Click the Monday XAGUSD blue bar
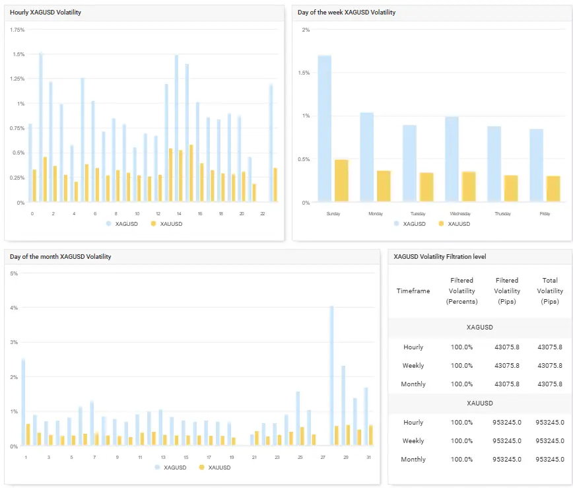This screenshot has height=488, width=573. click(366, 157)
